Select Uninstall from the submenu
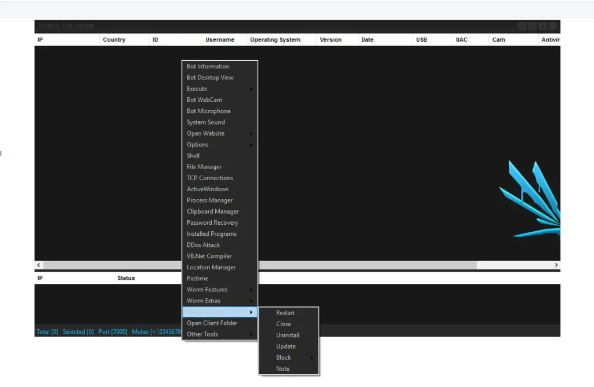The height and width of the screenshot is (387, 594). (x=288, y=335)
